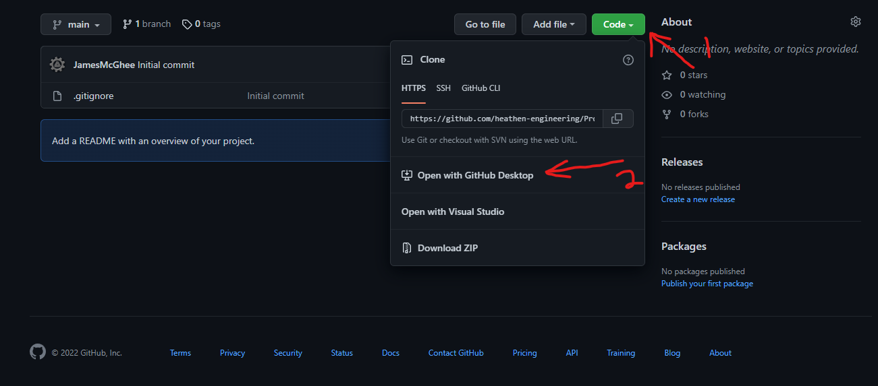Screen dimensions: 878x386
Task: Open the .gitignore file
Action: [x=93, y=96]
